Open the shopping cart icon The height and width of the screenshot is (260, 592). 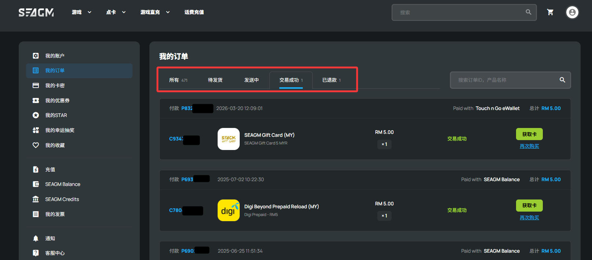(x=550, y=12)
